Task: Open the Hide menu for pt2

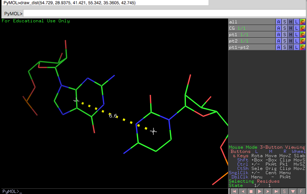Action: [x=291, y=41]
